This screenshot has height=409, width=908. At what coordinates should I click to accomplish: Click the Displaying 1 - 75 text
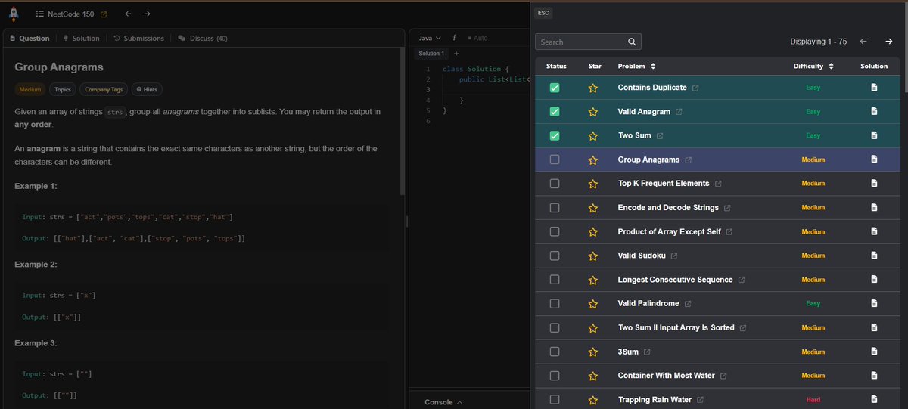pyautogui.click(x=818, y=42)
